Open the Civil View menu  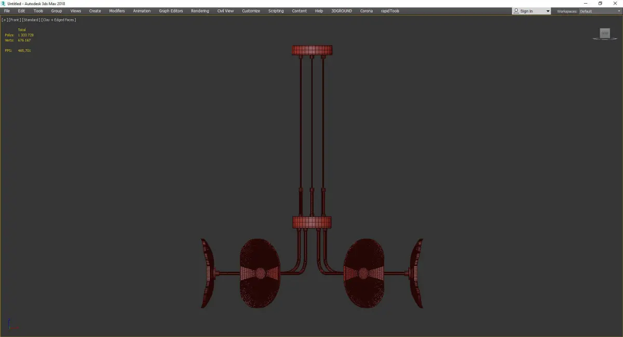[x=225, y=11]
